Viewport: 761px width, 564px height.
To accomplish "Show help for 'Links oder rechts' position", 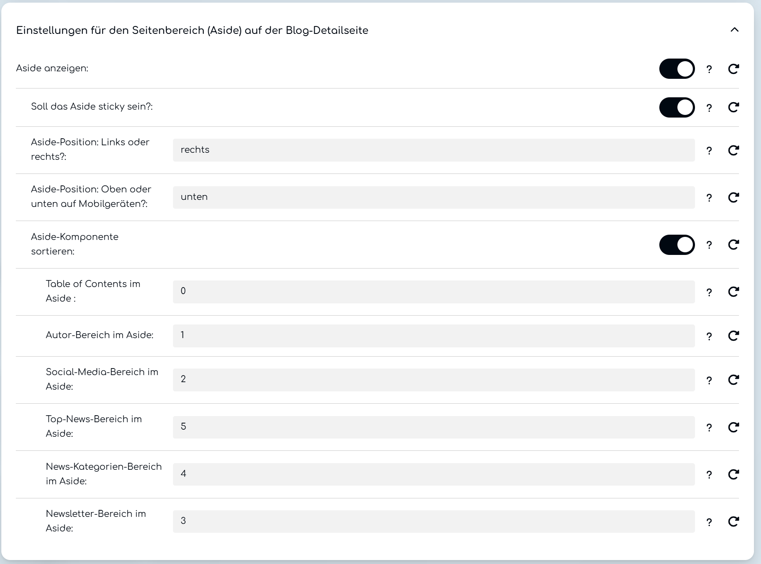I will pyautogui.click(x=709, y=151).
